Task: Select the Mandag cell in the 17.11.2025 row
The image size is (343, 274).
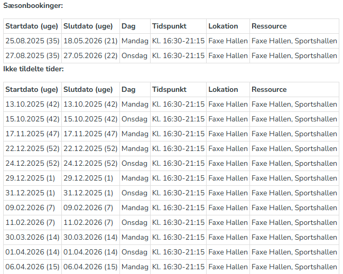Action: click(x=135, y=134)
